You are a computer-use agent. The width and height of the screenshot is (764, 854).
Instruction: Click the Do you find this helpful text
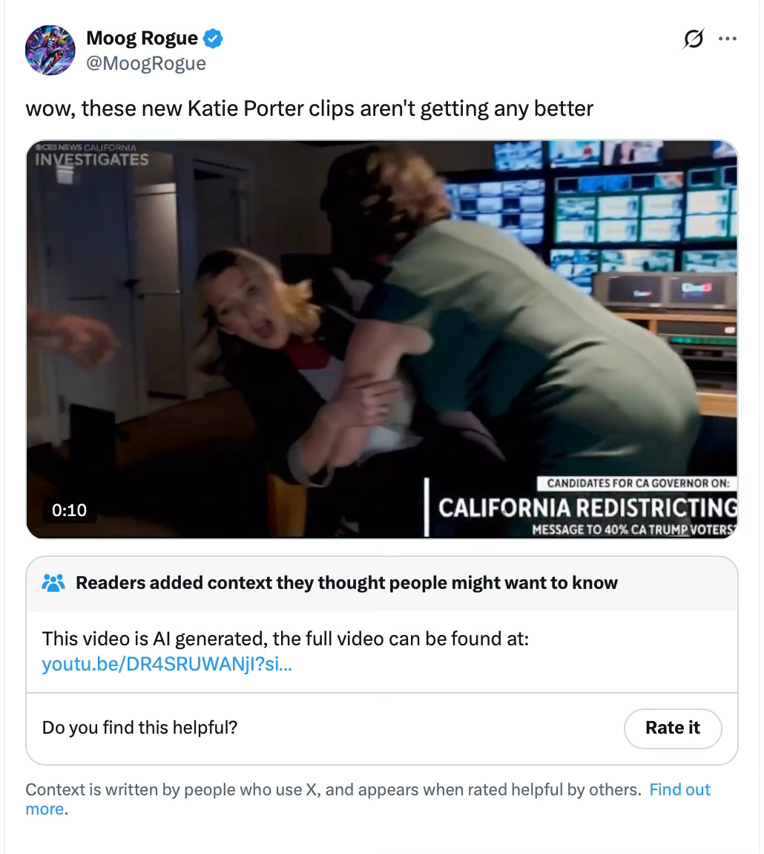coord(140,728)
